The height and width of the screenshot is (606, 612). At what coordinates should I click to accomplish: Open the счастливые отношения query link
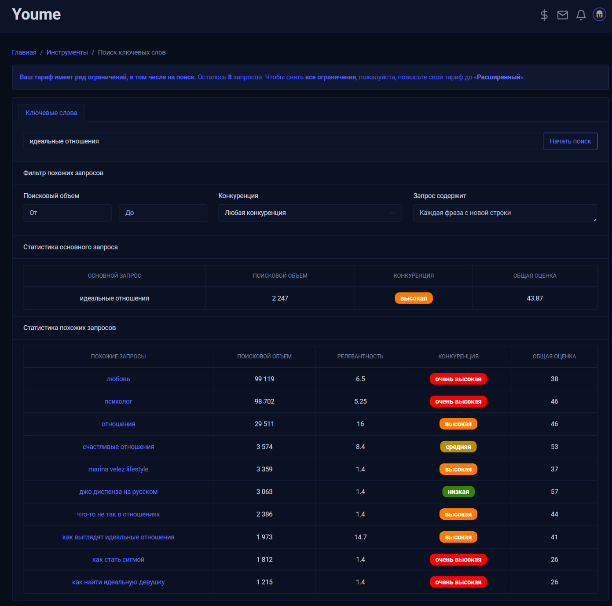pos(118,447)
